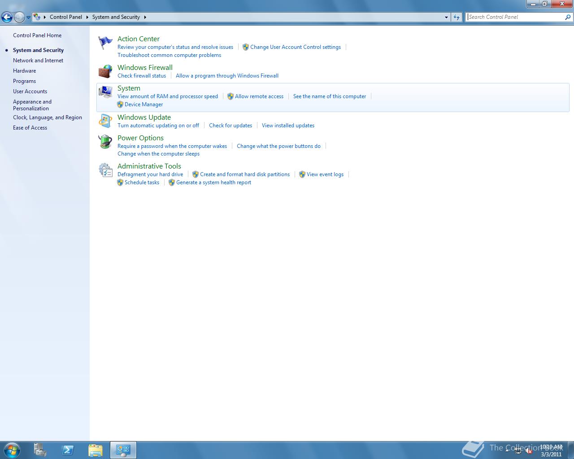Open Ease of Access category
The width and height of the screenshot is (574, 459).
[x=30, y=128]
